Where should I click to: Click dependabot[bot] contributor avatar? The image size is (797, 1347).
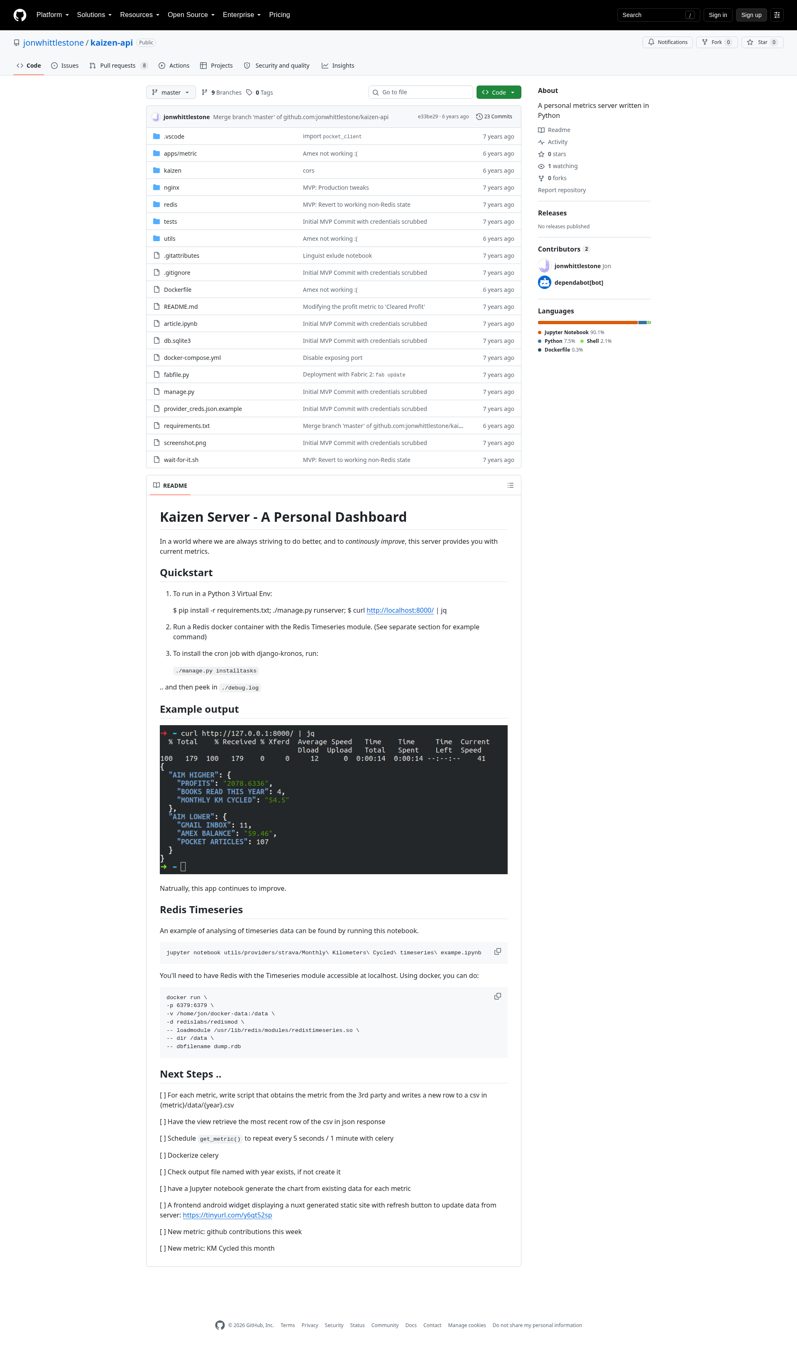(545, 283)
